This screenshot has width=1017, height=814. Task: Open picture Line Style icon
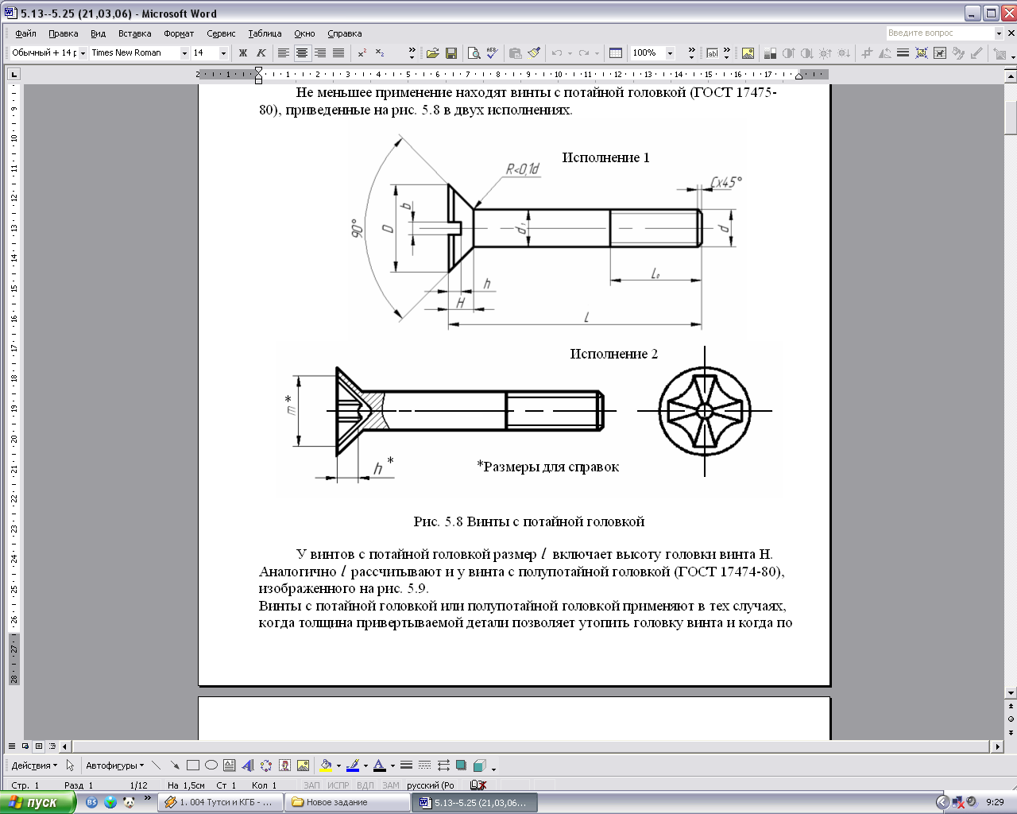coord(903,53)
